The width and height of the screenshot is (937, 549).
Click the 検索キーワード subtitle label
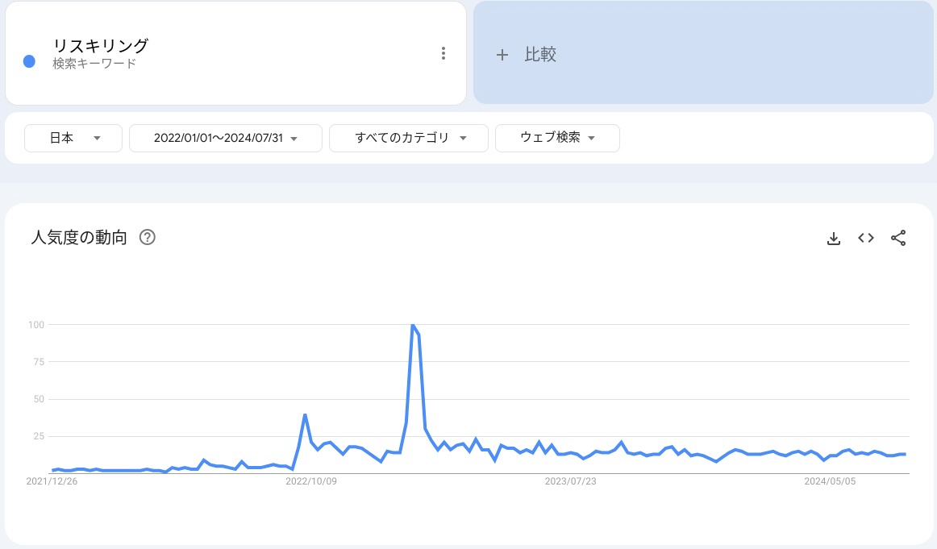[x=94, y=64]
